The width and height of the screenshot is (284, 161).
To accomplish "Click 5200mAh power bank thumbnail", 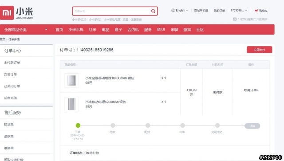I will coord(72,104).
